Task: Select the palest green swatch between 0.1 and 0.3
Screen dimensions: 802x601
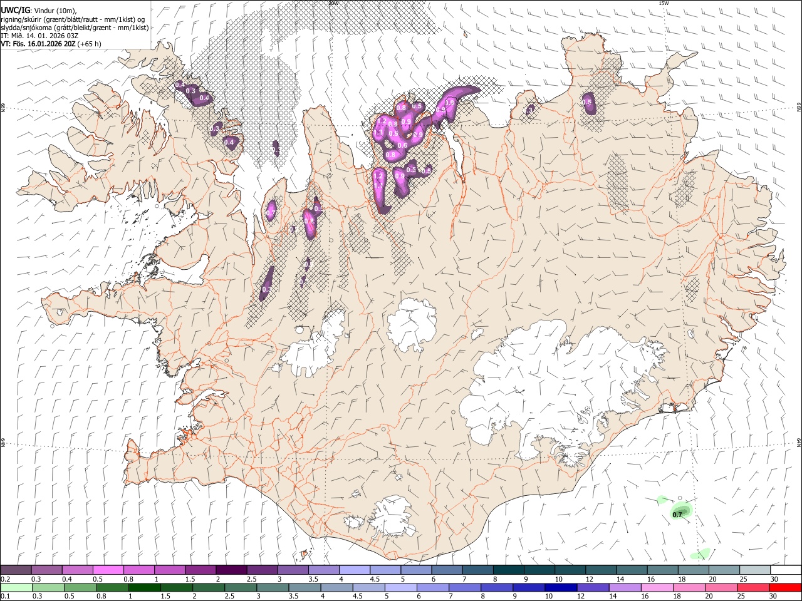Action: 16,587
